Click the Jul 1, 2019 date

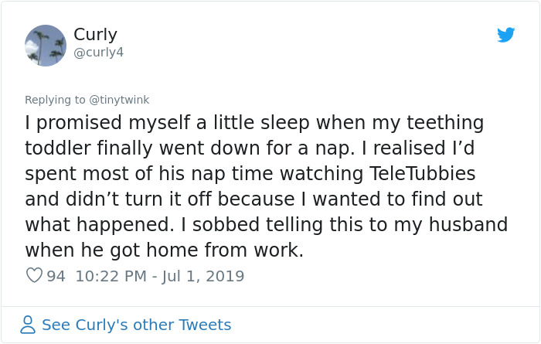(201, 276)
